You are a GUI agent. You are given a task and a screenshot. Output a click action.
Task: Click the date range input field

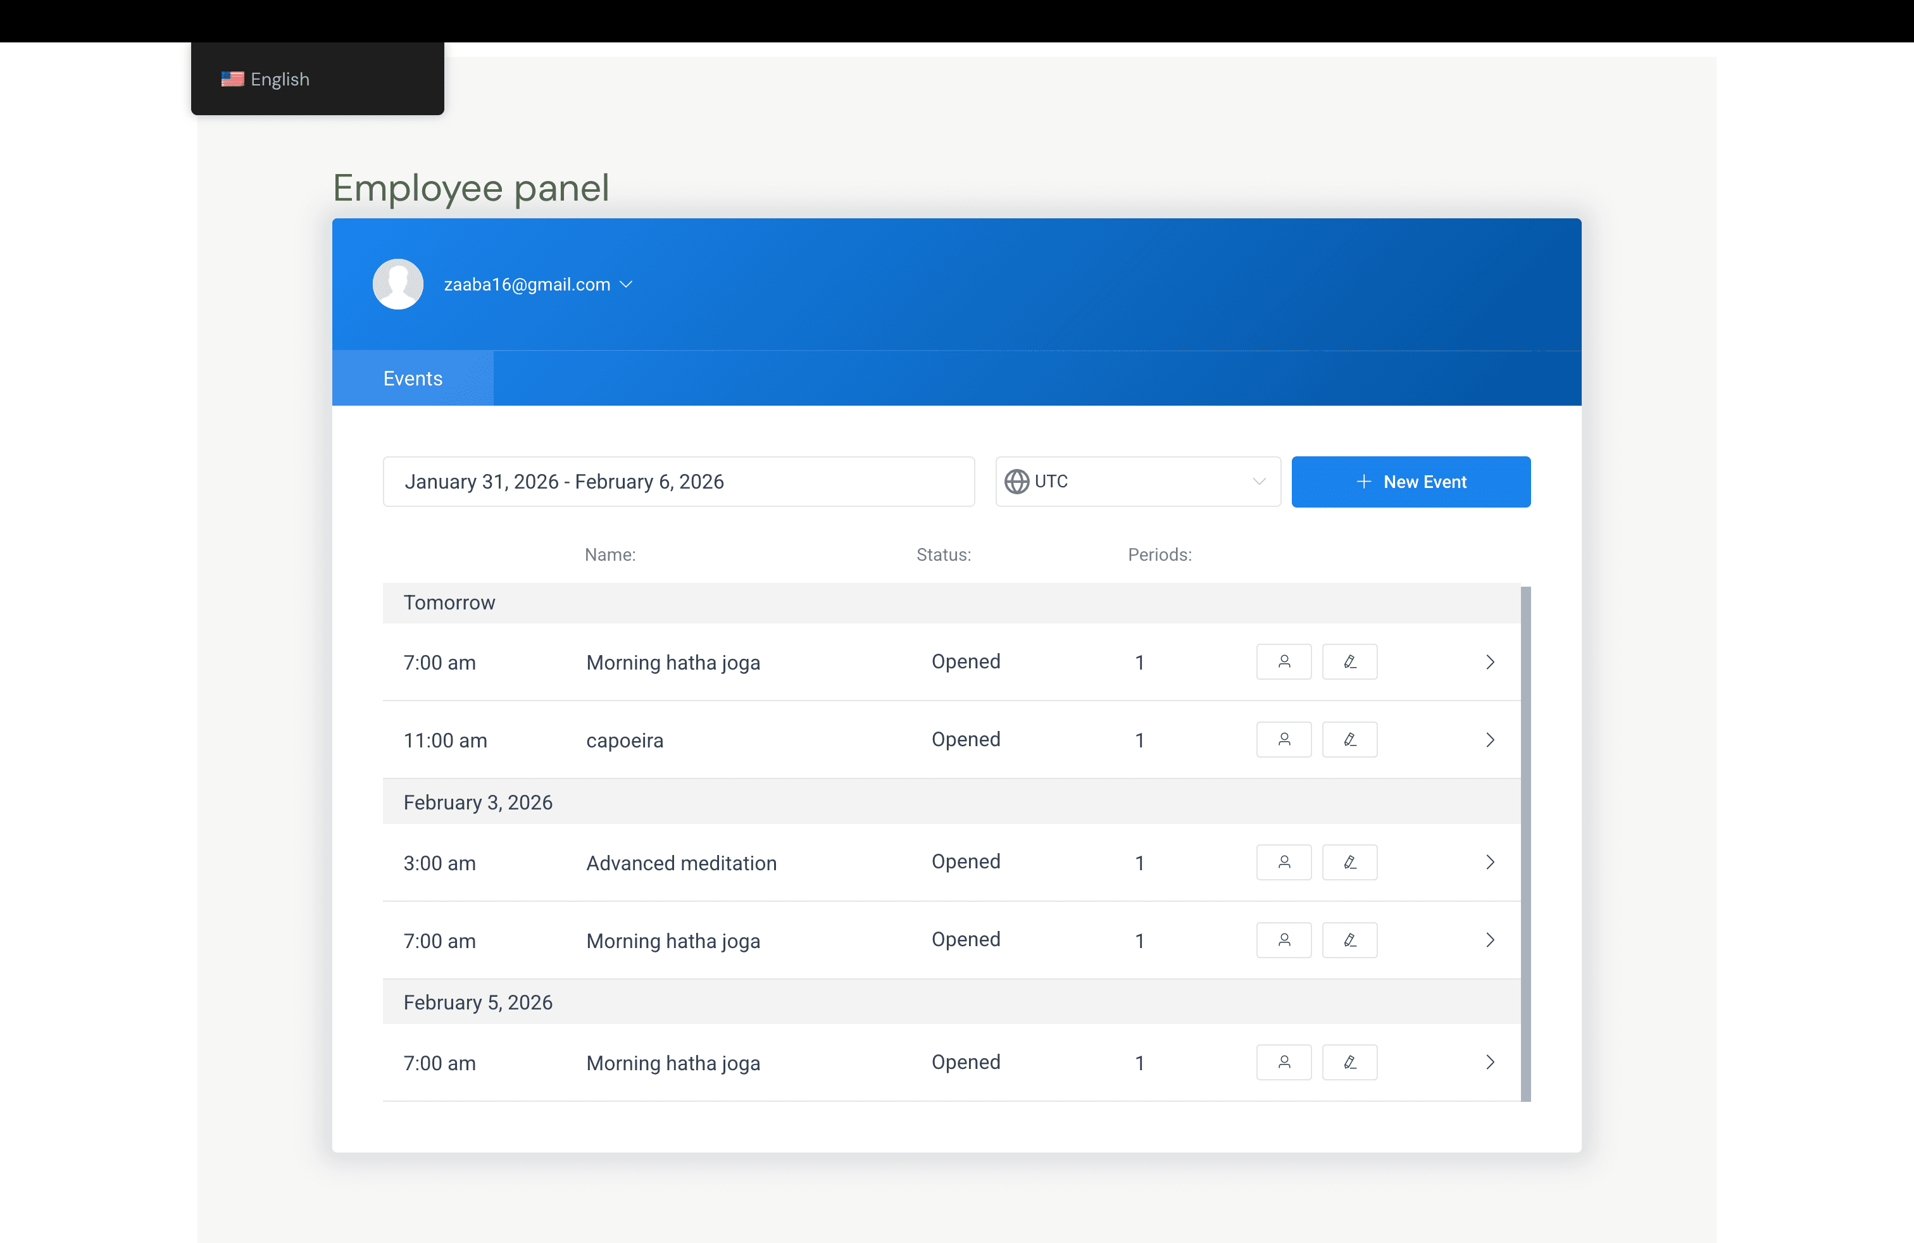678,482
